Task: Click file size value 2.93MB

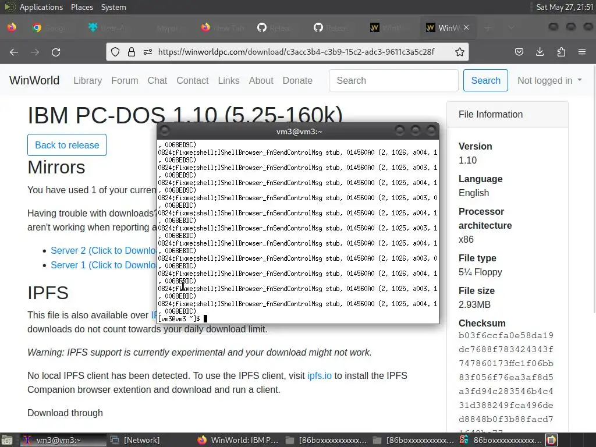Action: tap(474, 304)
